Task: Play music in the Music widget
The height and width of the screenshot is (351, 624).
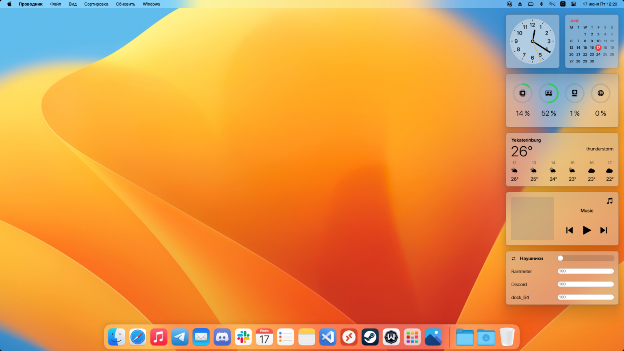Action: 587,230
